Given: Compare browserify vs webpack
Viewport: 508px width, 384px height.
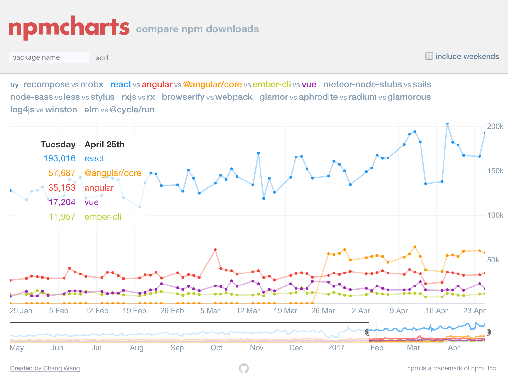Looking at the screenshot, I should 207,97.
